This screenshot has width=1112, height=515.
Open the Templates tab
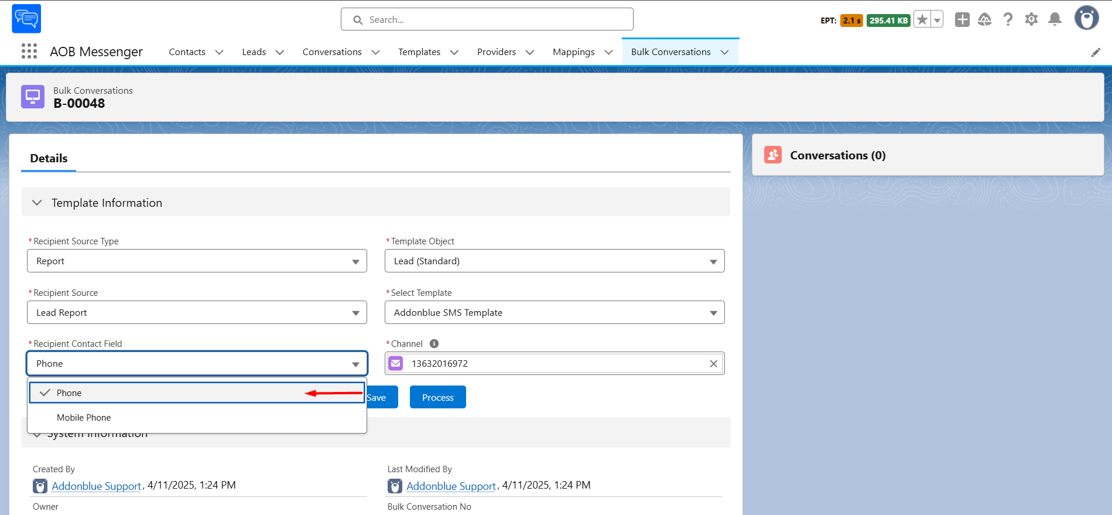point(419,52)
